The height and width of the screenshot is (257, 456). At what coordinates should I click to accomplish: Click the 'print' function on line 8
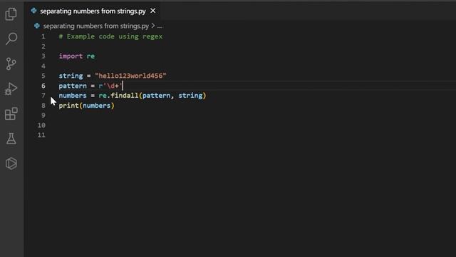click(x=68, y=106)
